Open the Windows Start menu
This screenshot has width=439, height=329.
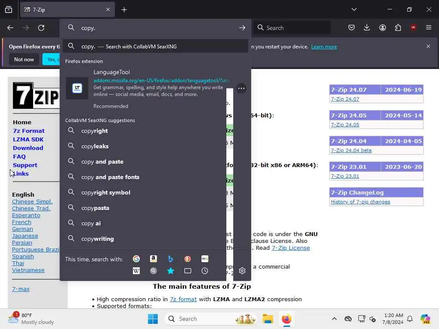pyautogui.click(x=153, y=319)
